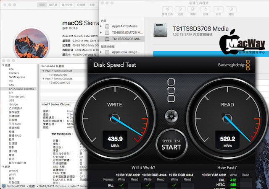Select 硬體 RAID in hardware list
This screenshot has width=269, height=189.
point(15,136)
